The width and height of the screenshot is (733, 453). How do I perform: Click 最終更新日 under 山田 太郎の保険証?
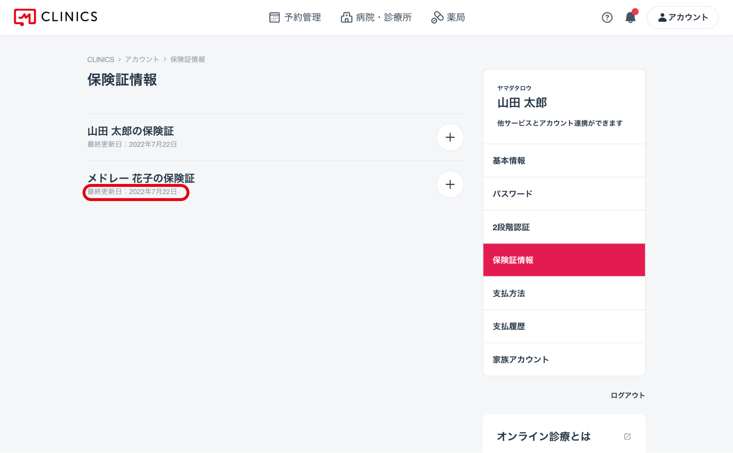tap(132, 144)
